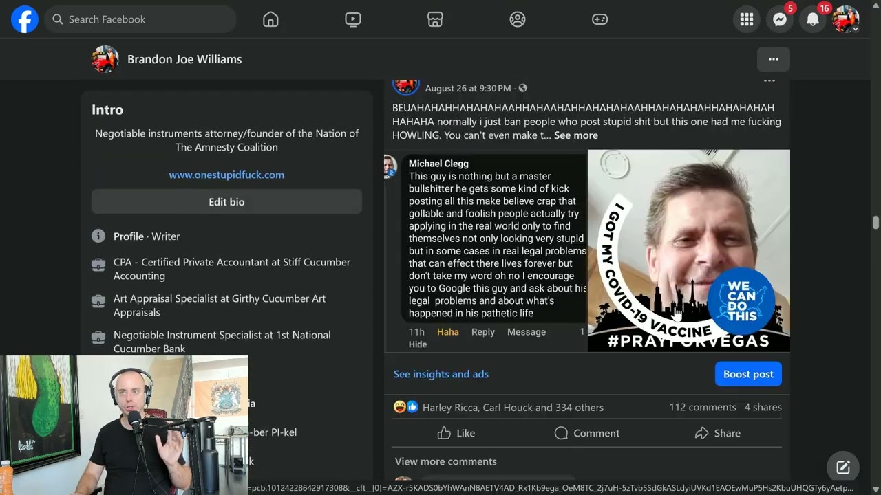This screenshot has height=495, width=881.
Task: Open Notifications bell with 16 alerts
Action: click(813, 19)
